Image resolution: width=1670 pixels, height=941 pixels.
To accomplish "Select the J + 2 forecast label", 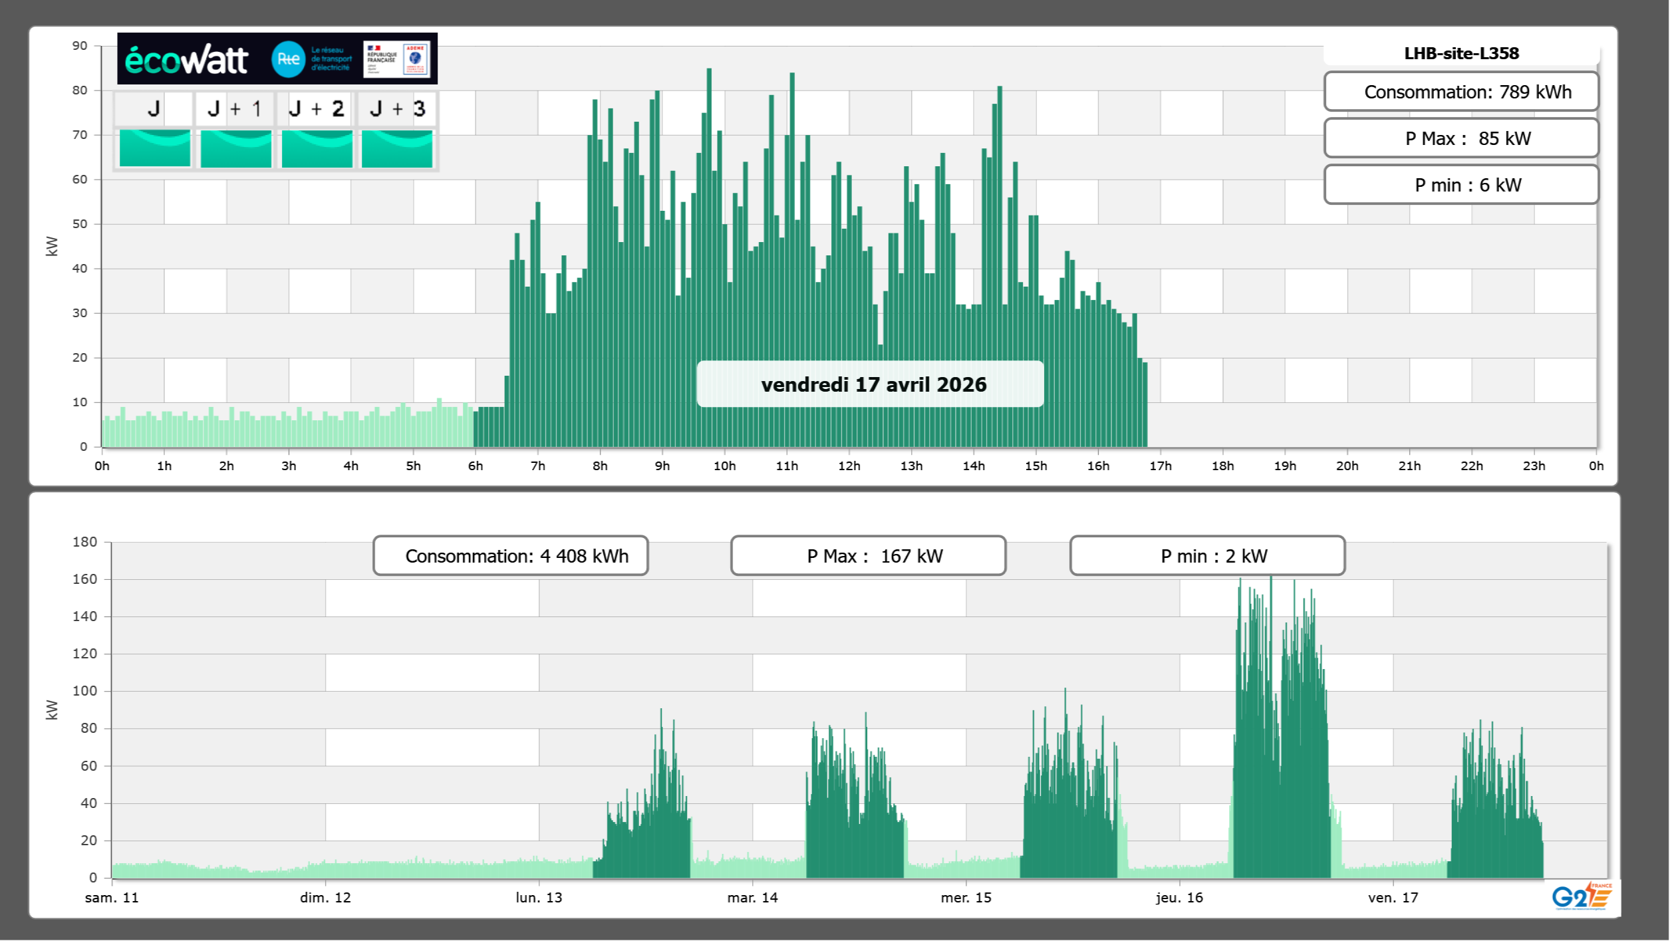I will (x=317, y=108).
